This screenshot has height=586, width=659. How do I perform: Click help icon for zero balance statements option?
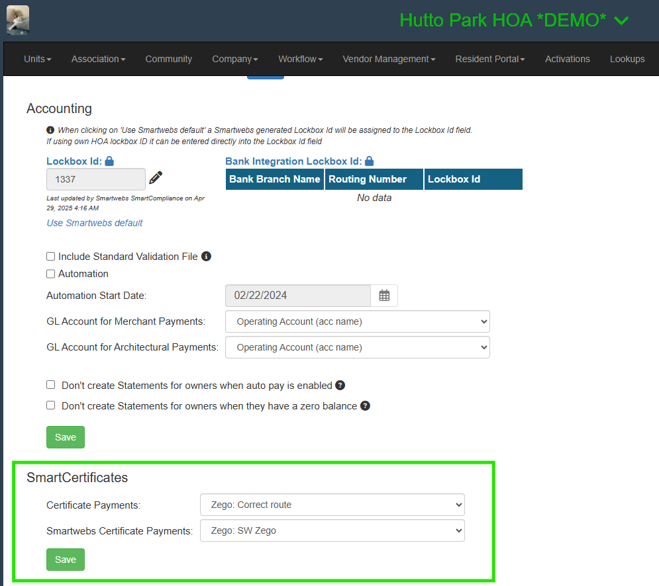(365, 405)
